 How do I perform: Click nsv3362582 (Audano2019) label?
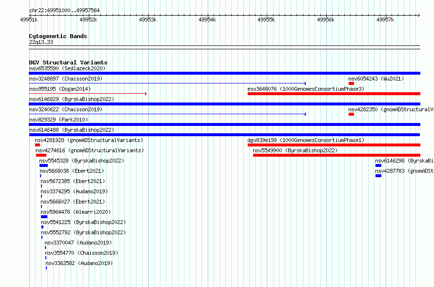pos(79,263)
